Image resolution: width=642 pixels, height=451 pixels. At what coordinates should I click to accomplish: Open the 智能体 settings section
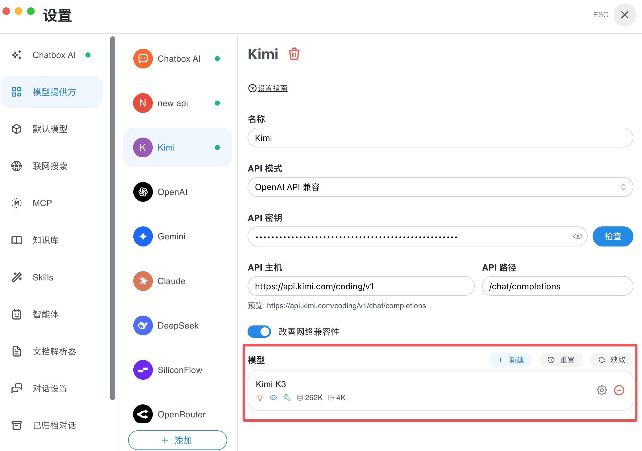click(x=52, y=314)
